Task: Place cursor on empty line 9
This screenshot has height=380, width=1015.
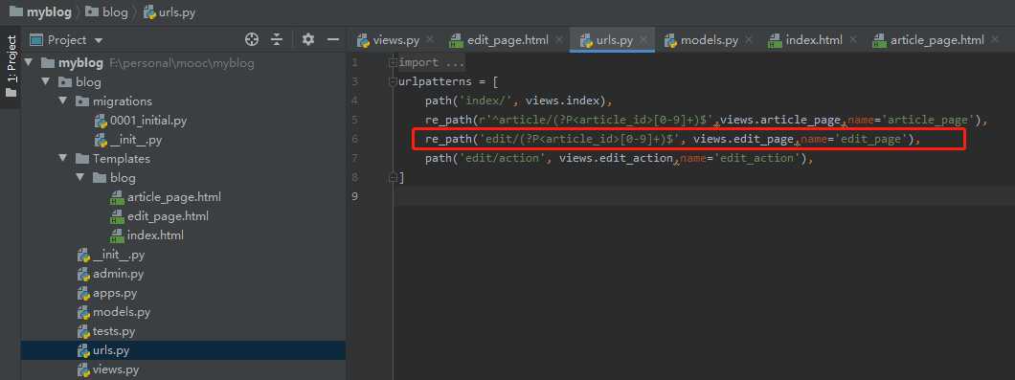Action: coord(705,196)
